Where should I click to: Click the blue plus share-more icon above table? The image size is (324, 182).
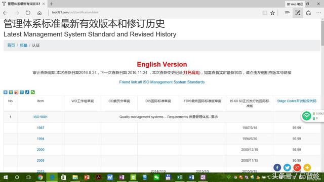(x=6, y=92)
